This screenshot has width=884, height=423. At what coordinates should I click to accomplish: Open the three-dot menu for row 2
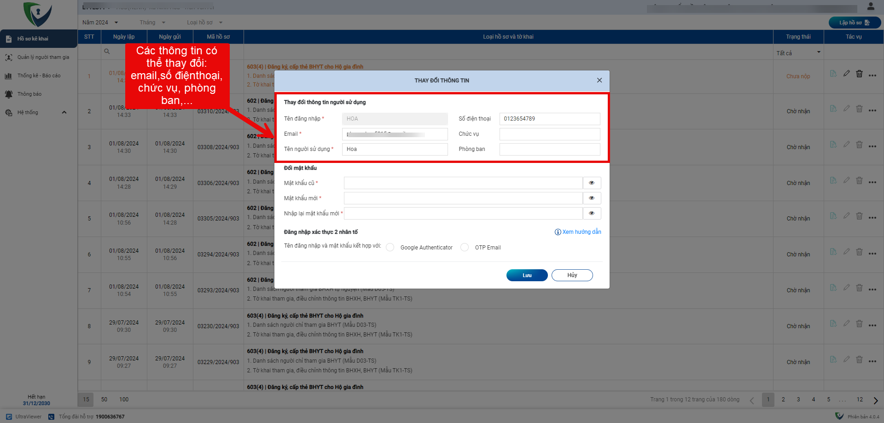tap(872, 110)
